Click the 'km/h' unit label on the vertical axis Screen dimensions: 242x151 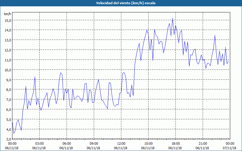click(8, 14)
